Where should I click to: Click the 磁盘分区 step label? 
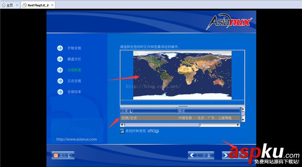coord(74,59)
